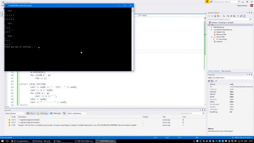Viewport: 254px width, 143px height.
Task: Pin the Solution Explorer panel with auto-hide icon
Action: (x=250, y=13)
